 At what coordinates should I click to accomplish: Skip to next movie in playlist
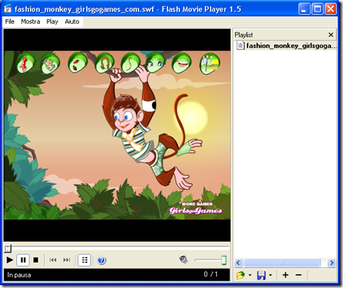pos(67,260)
